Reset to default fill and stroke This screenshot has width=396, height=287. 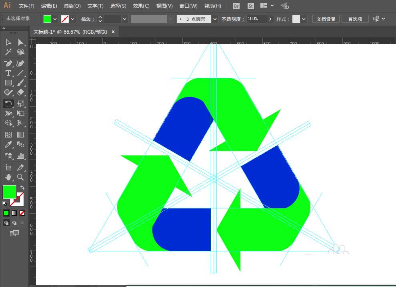pos(5,203)
